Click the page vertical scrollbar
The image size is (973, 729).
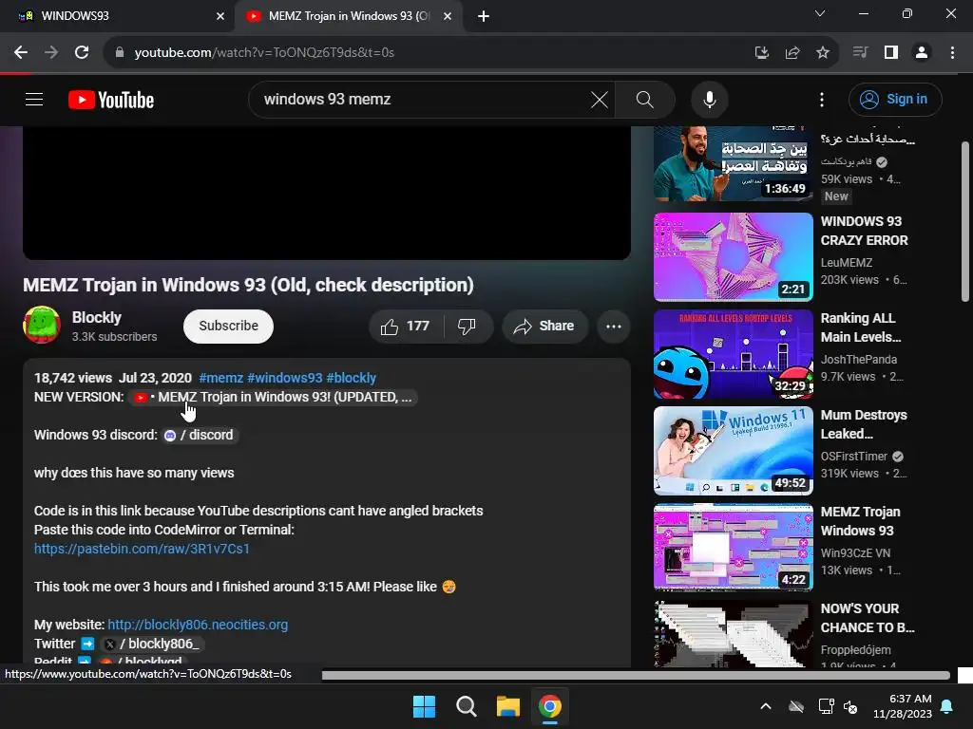(965, 221)
